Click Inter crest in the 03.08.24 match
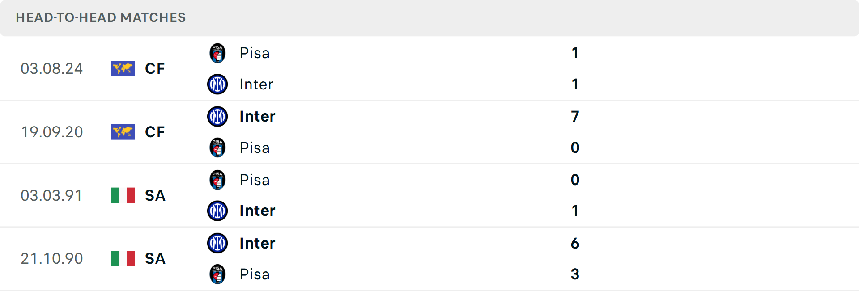859x291 pixels. [x=217, y=84]
